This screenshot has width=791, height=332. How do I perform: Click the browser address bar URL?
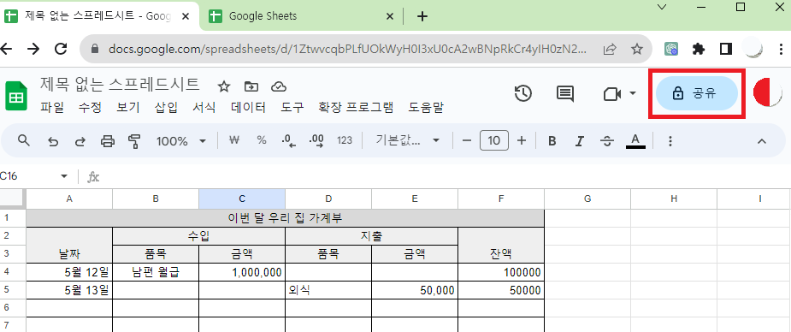coord(347,49)
